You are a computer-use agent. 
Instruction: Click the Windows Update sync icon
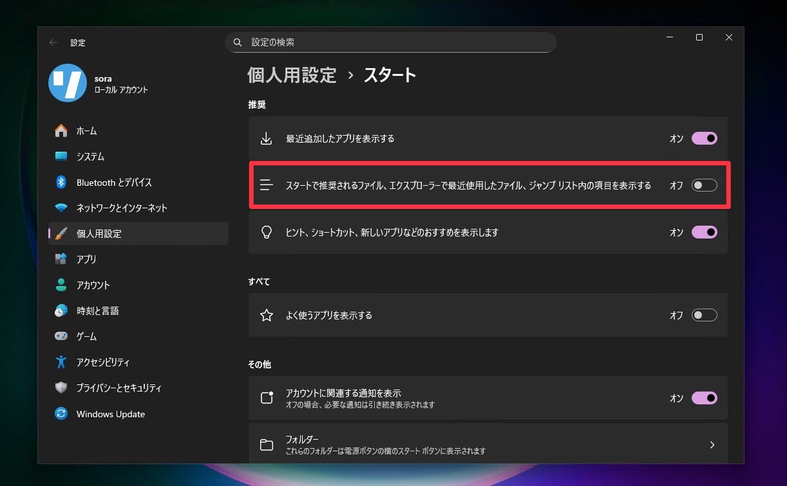coord(61,414)
